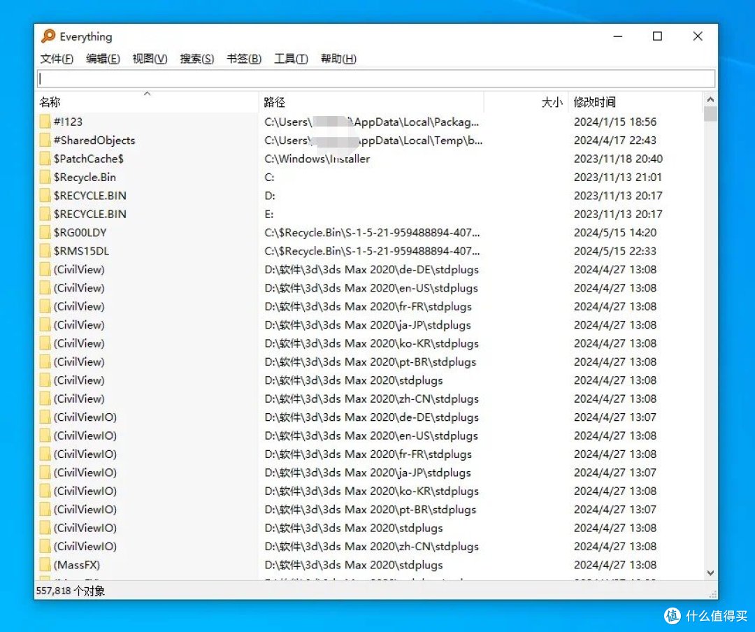The image size is (755, 632).
Task: Select (CivilView) in the fr-FR stdplugs path
Action: tap(79, 306)
